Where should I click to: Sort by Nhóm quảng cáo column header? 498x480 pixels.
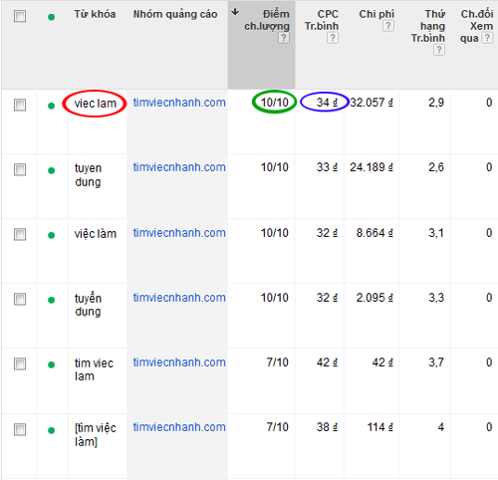tap(175, 14)
